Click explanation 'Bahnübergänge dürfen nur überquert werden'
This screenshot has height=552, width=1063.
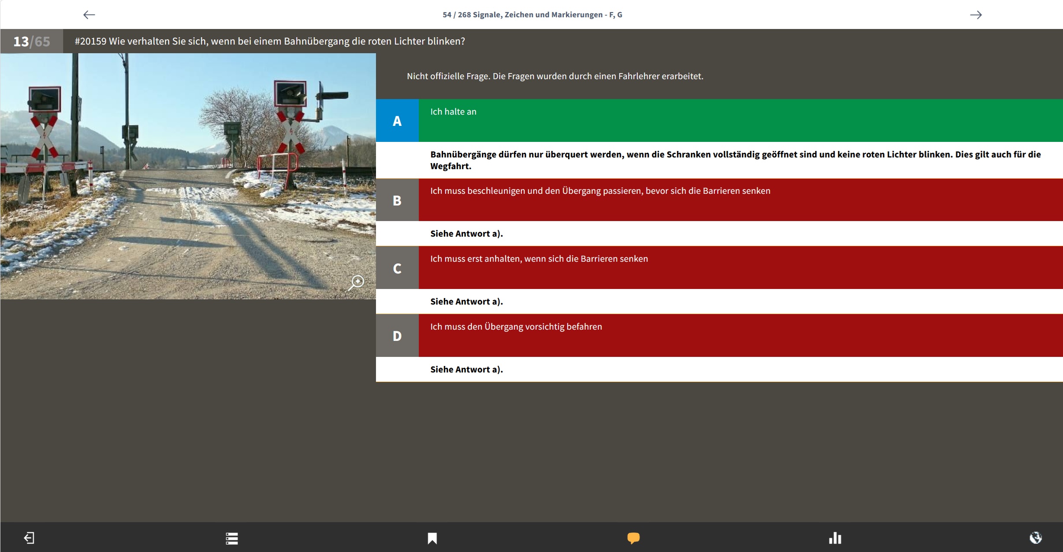pos(735,160)
